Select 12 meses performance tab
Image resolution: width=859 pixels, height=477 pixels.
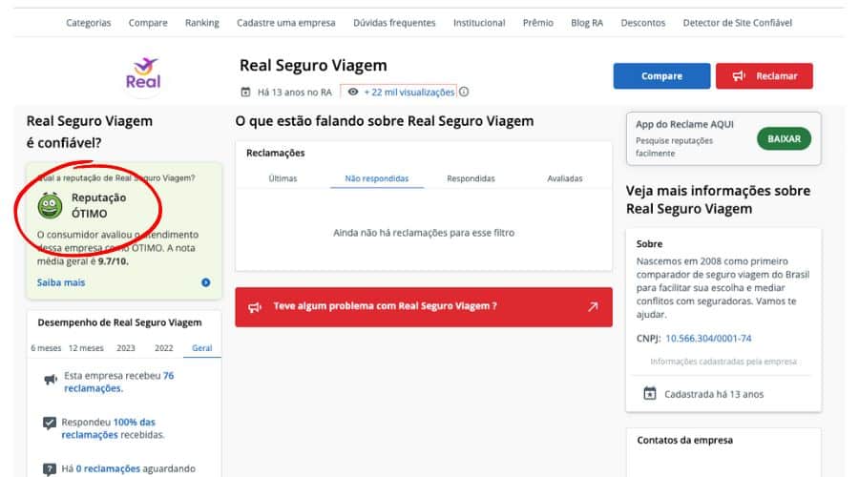click(x=86, y=348)
